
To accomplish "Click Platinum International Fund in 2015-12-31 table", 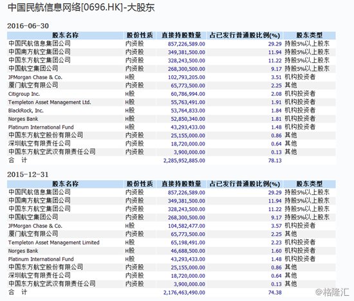I will [41, 259].
